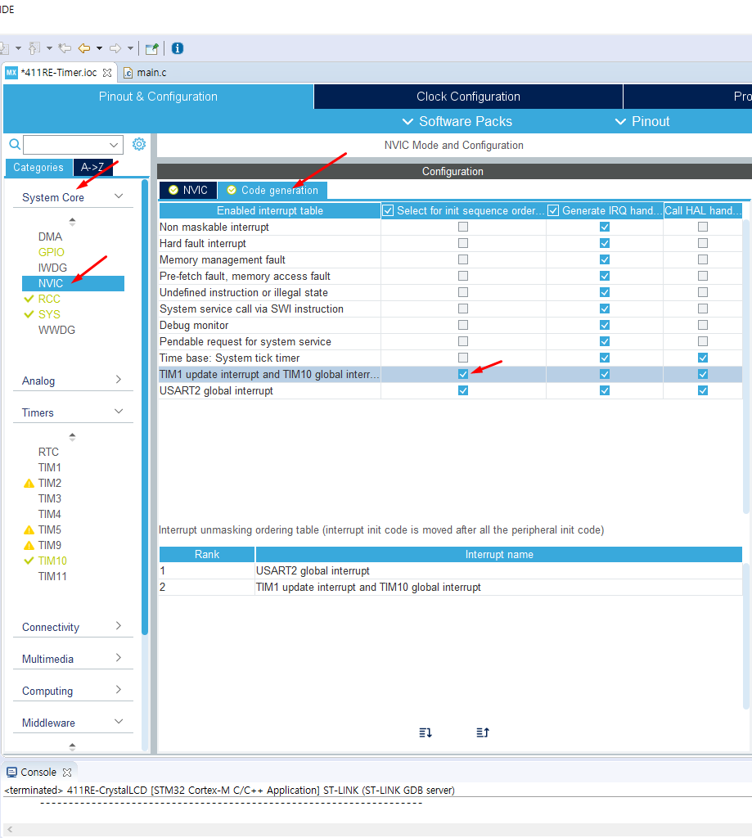Open settings gear beside category search
The height and width of the screenshot is (838, 752).
[139, 144]
